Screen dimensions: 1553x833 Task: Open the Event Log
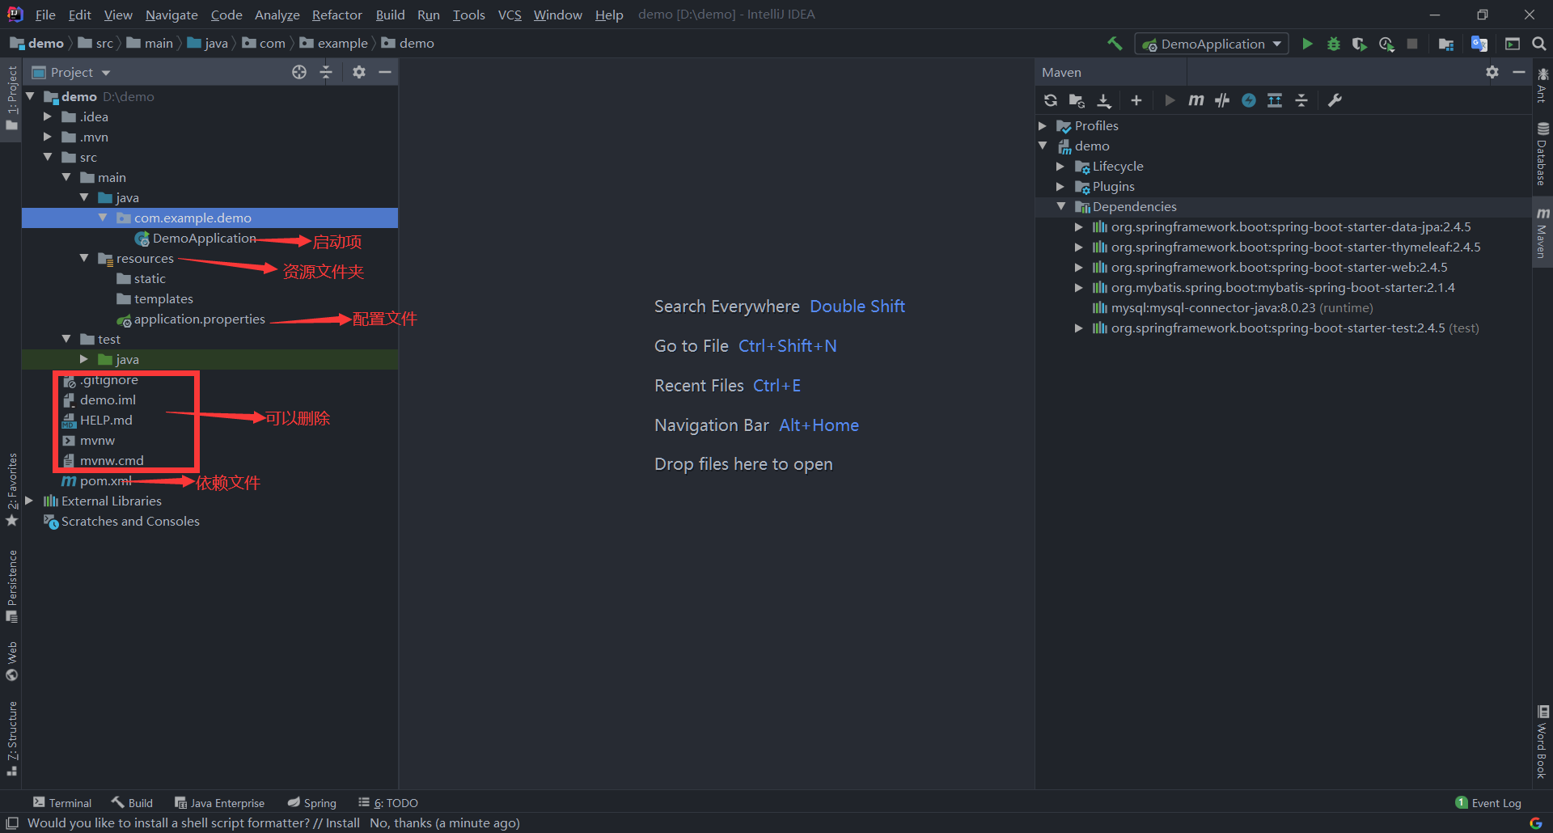pos(1488,802)
